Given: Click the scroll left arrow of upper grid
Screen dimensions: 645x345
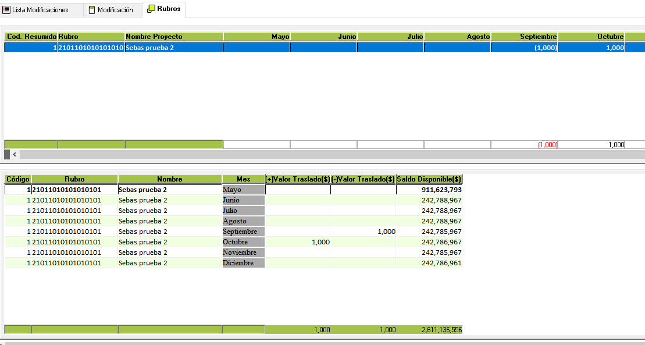Looking at the screenshot, I should tap(15, 154).
